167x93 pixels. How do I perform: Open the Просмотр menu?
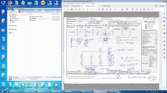[x=78, y=3]
